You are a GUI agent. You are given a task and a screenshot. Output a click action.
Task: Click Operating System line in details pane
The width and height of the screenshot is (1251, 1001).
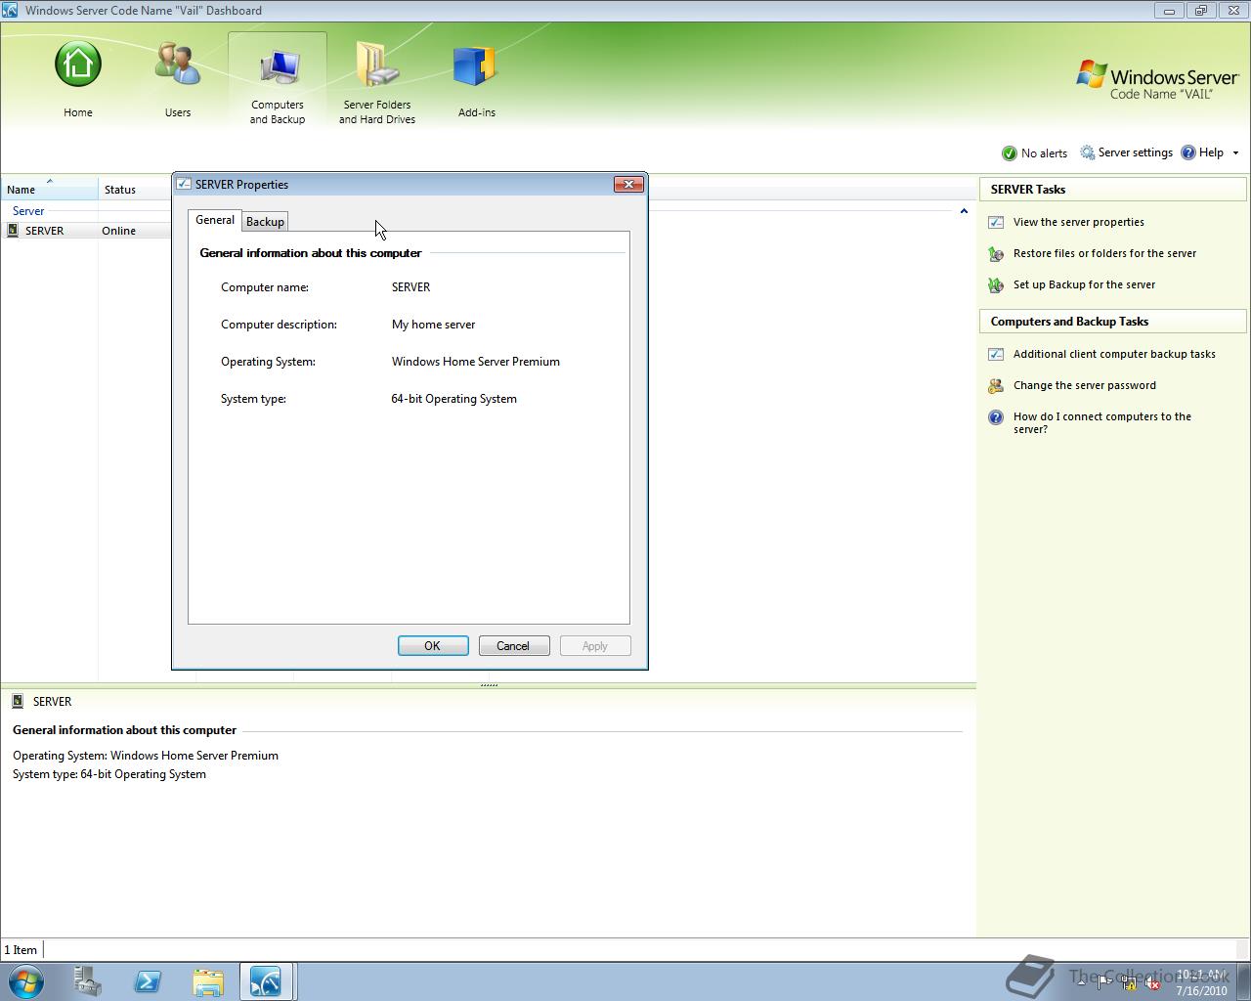point(146,756)
